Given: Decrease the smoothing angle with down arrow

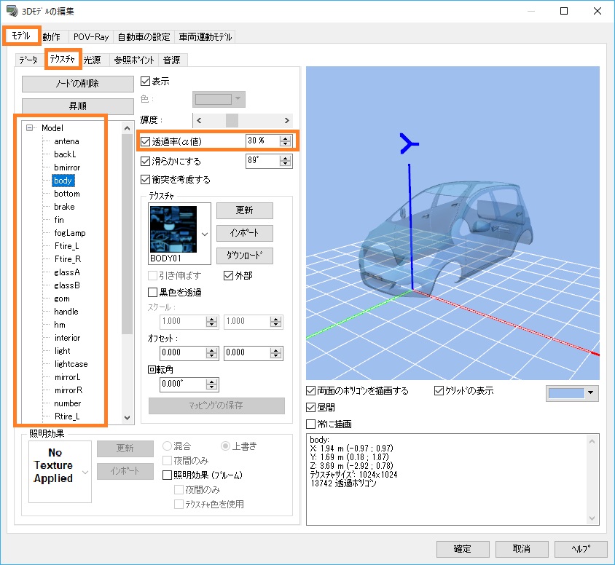Looking at the screenshot, I should (x=286, y=165).
